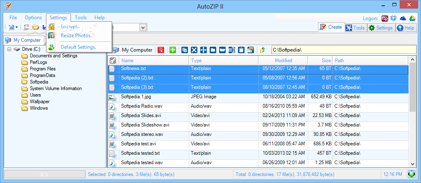This screenshot has height=183, width=421.
Task: Click the green status light icon
Action: coord(411,174)
